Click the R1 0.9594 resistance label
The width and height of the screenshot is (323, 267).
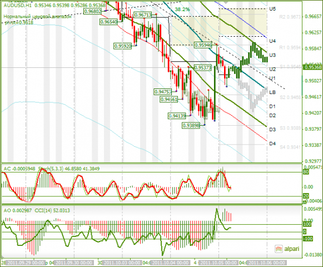click(x=290, y=48)
